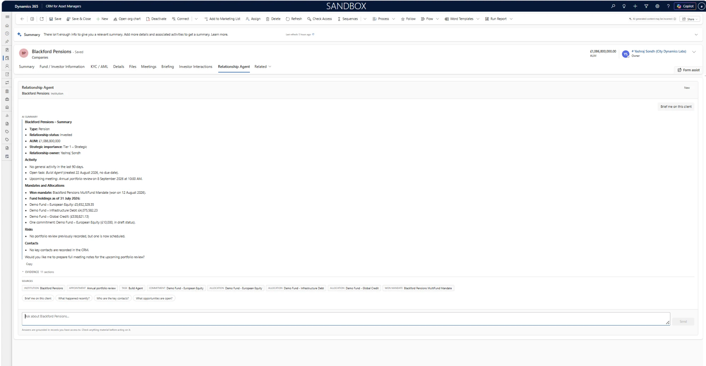This screenshot has width=706, height=366.
Task: Open the settings gear
Action: click(x=657, y=6)
